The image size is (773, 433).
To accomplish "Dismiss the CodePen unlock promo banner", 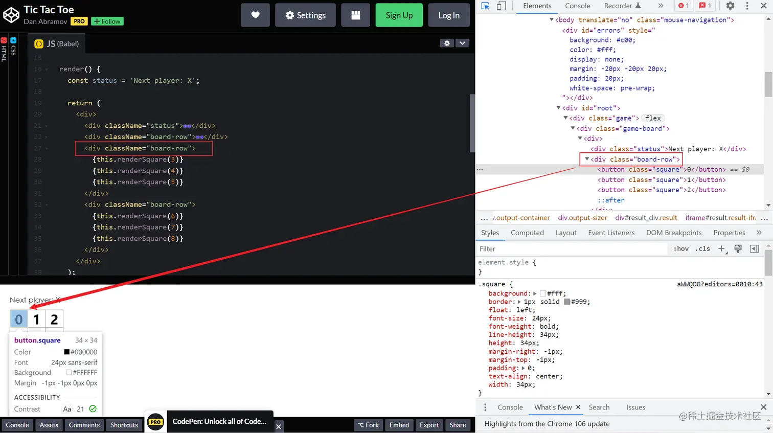I will point(279,426).
